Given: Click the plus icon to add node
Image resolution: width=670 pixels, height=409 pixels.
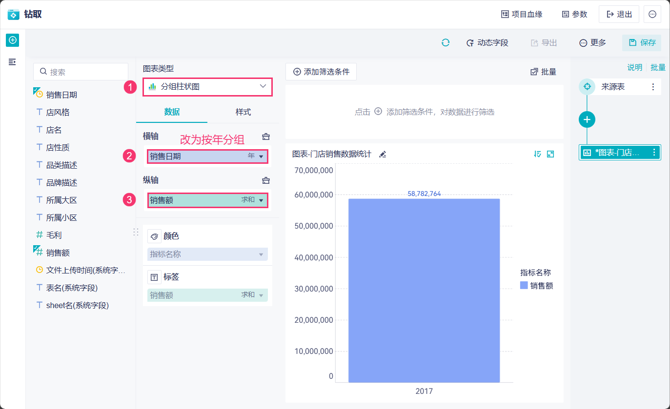Looking at the screenshot, I should tap(587, 119).
